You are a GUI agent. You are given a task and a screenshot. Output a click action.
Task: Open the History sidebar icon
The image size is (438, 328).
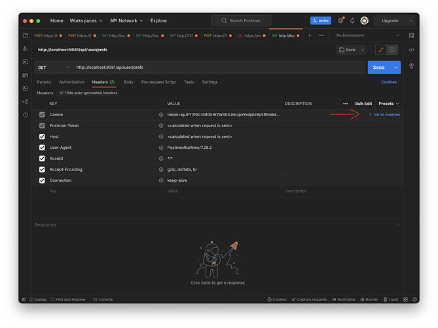[25, 115]
